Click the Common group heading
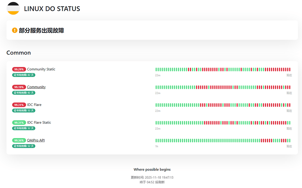 tap(19, 53)
